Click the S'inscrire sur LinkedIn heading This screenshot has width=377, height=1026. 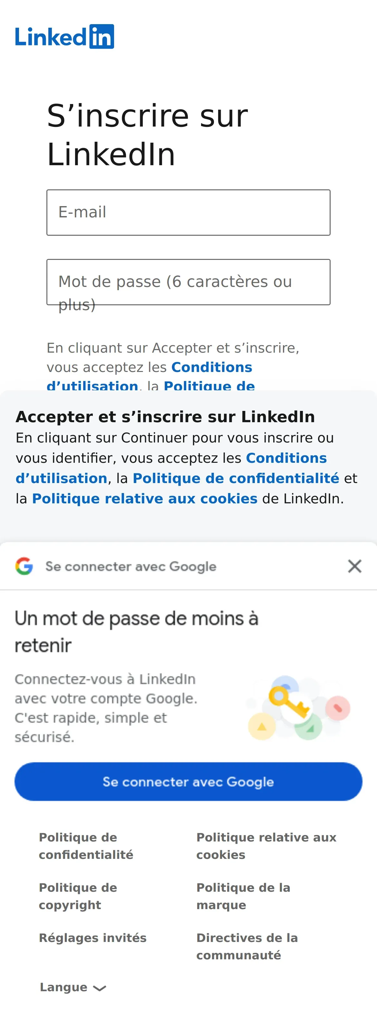click(x=148, y=135)
